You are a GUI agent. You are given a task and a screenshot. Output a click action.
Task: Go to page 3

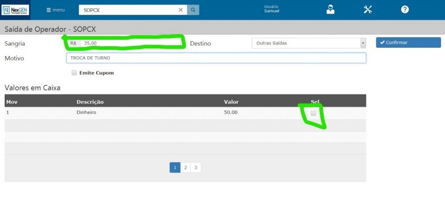tap(196, 168)
